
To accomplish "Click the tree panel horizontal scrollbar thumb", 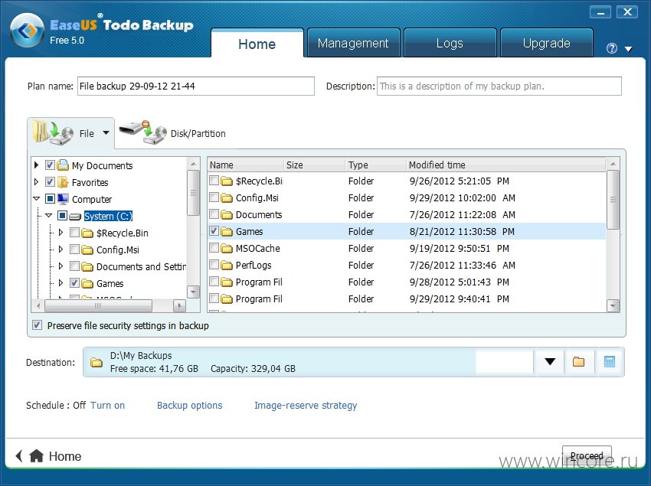I will (98, 306).
